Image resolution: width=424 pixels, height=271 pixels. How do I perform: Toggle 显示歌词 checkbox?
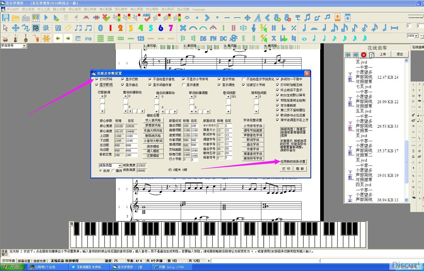click(97, 85)
